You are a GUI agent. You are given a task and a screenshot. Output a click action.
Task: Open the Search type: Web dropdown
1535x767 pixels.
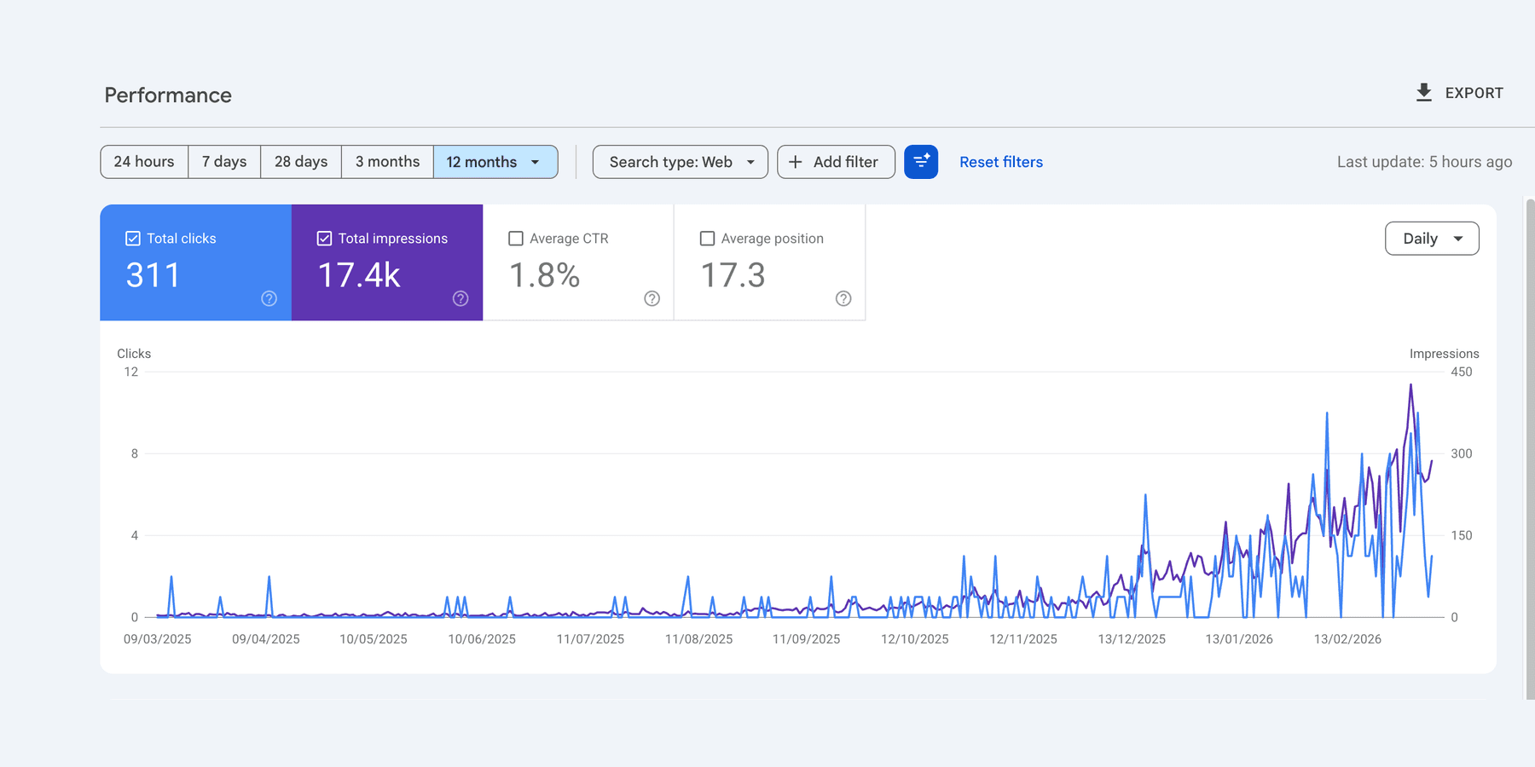[681, 162]
